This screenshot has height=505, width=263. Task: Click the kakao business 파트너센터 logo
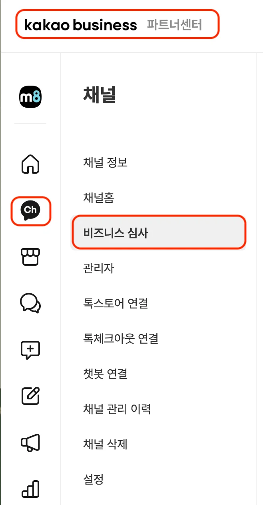coord(116,24)
